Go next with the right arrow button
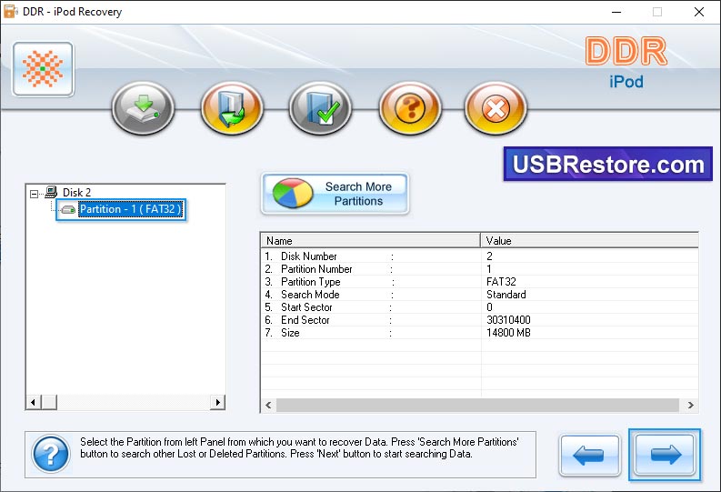The image size is (721, 492). pyautogui.click(x=665, y=455)
